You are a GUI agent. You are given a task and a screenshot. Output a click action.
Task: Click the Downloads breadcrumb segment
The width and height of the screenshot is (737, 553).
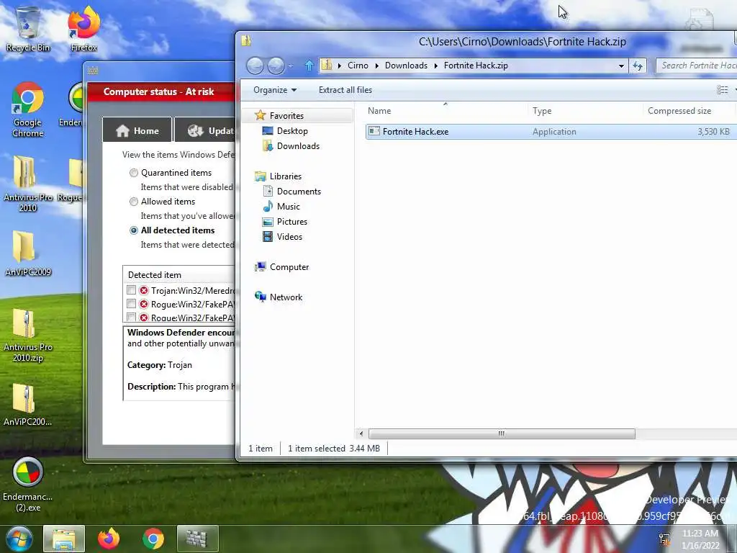pyautogui.click(x=406, y=66)
